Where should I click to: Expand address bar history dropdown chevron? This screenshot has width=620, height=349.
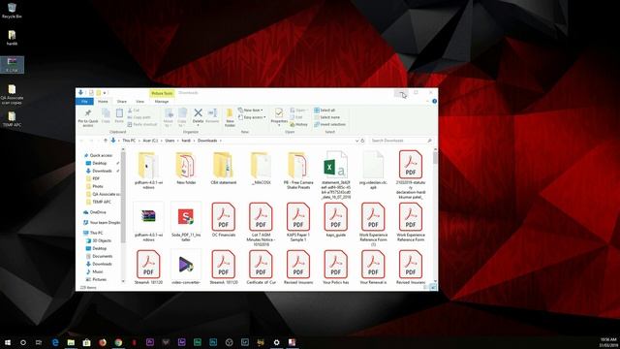[356, 141]
